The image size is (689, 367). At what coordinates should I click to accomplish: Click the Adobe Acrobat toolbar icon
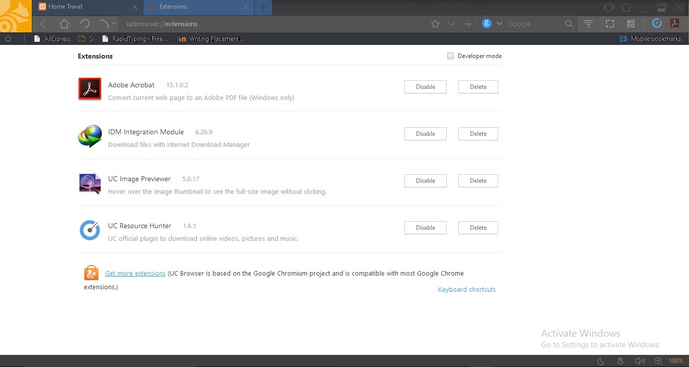coord(674,23)
